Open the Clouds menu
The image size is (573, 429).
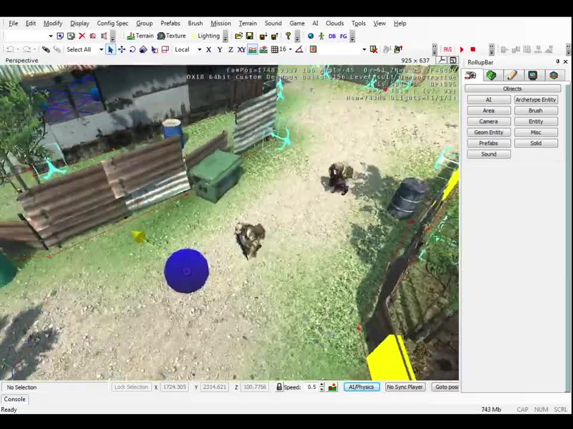click(334, 23)
